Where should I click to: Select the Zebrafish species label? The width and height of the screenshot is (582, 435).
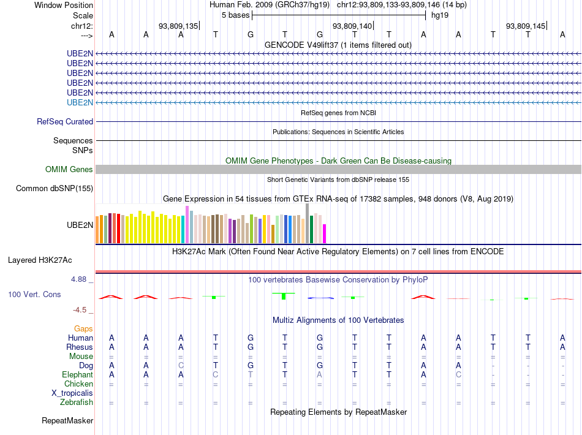77,403
